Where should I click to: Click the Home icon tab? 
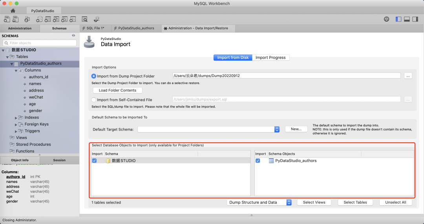(x=13, y=11)
